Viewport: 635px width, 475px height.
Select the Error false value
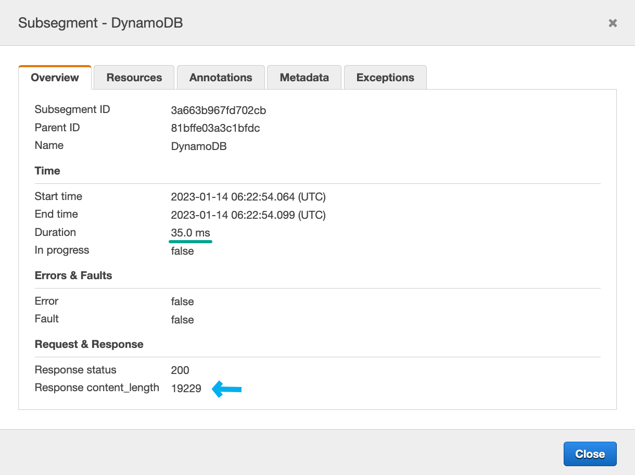coord(182,301)
